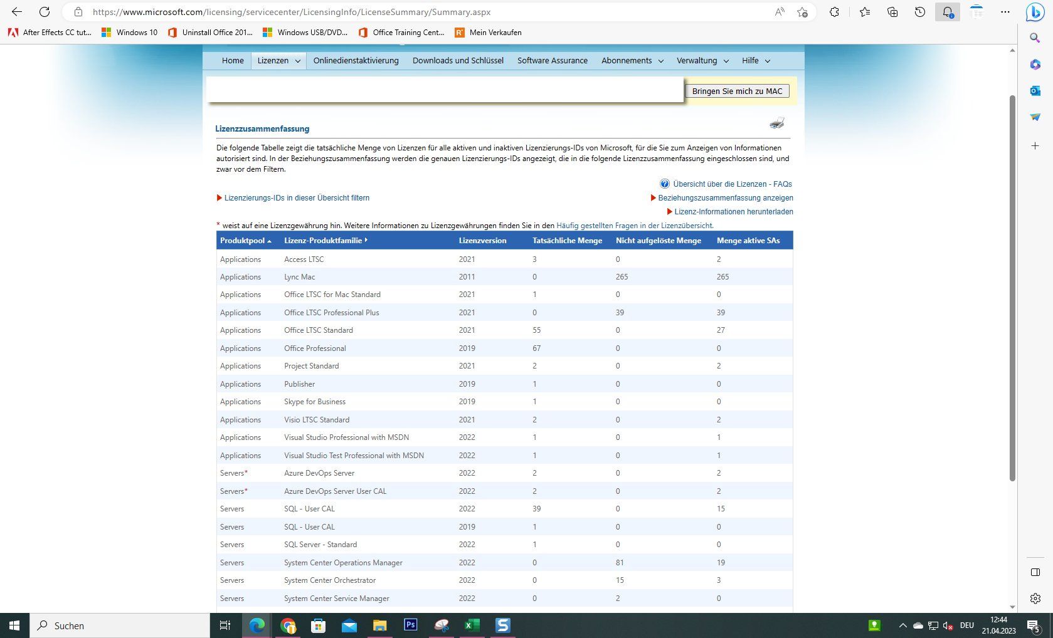Open the Bing sidebar icon
The height and width of the screenshot is (638, 1053).
[1035, 12]
